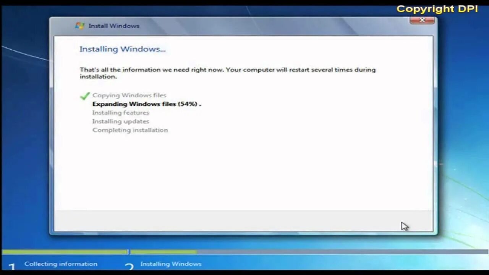Screen dimensions: 489x275
Task: Close the Install Windows dialog
Action: click(x=422, y=20)
